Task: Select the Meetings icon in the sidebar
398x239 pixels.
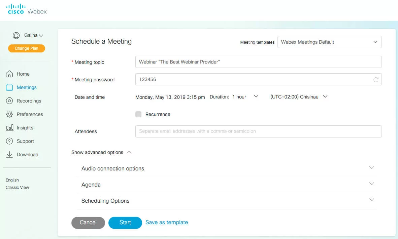Action: 10,87
